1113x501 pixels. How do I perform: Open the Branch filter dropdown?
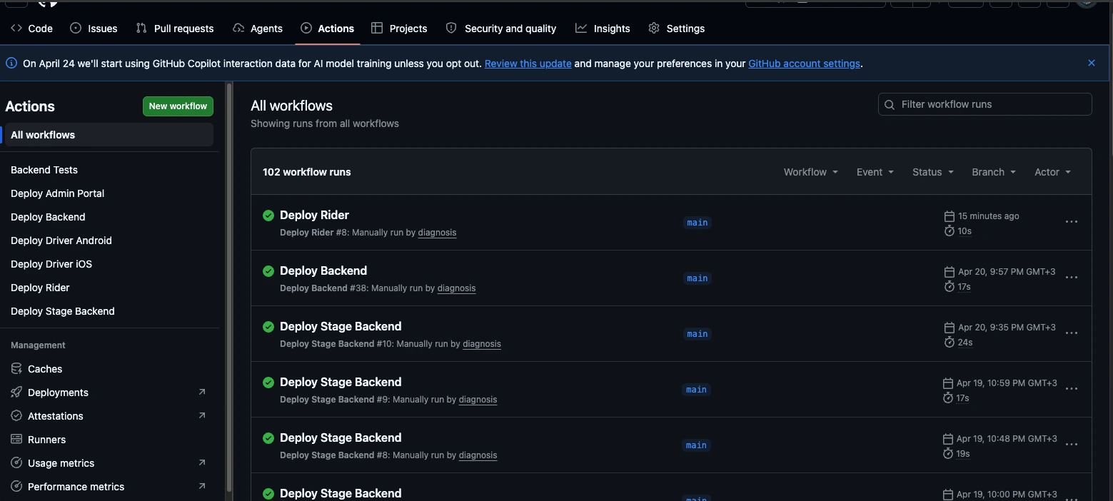click(994, 172)
